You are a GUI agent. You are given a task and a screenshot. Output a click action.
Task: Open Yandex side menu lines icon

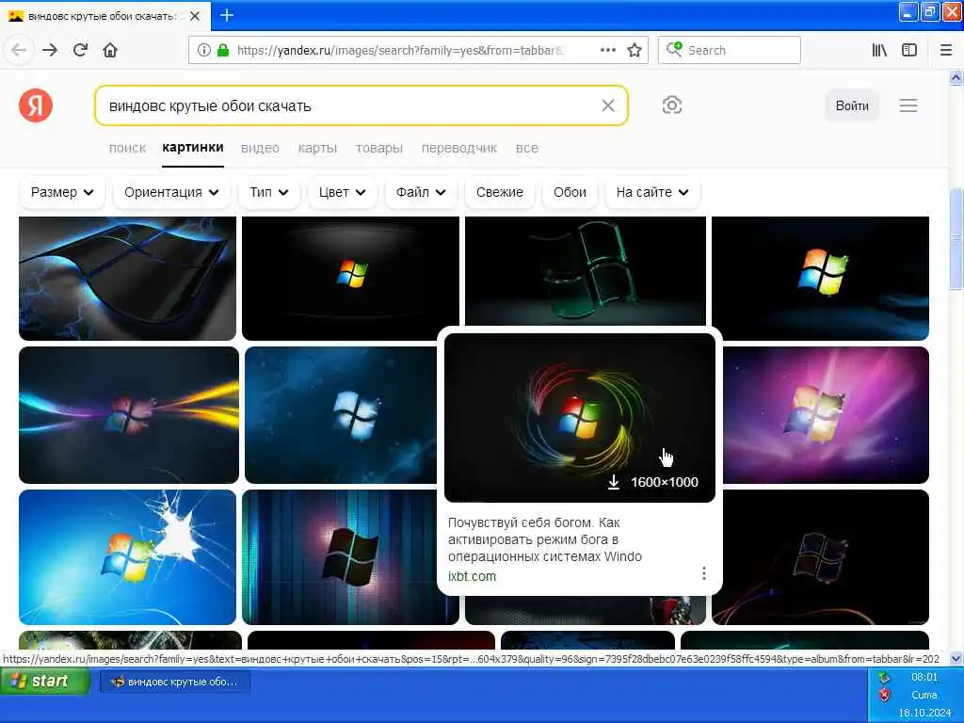point(908,105)
